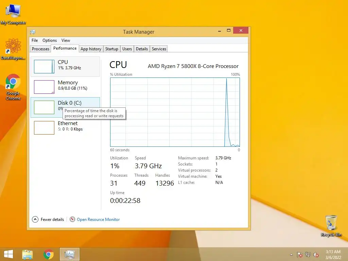This screenshot has width=348, height=261.
Task: Click the Virtual processors label
Action: coord(194,170)
